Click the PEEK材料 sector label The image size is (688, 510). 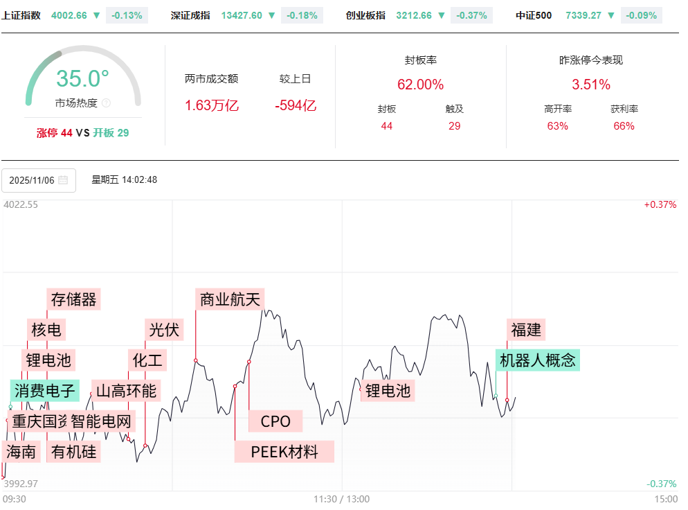pos(284,452)
